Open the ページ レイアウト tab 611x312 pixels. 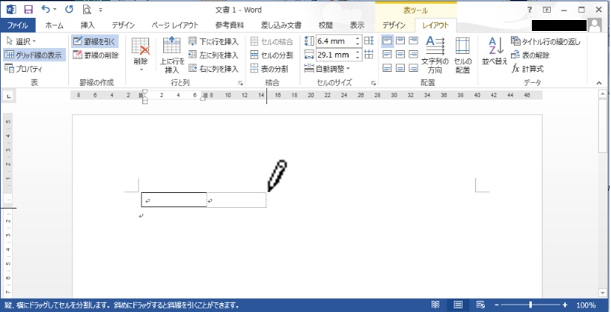175,25
